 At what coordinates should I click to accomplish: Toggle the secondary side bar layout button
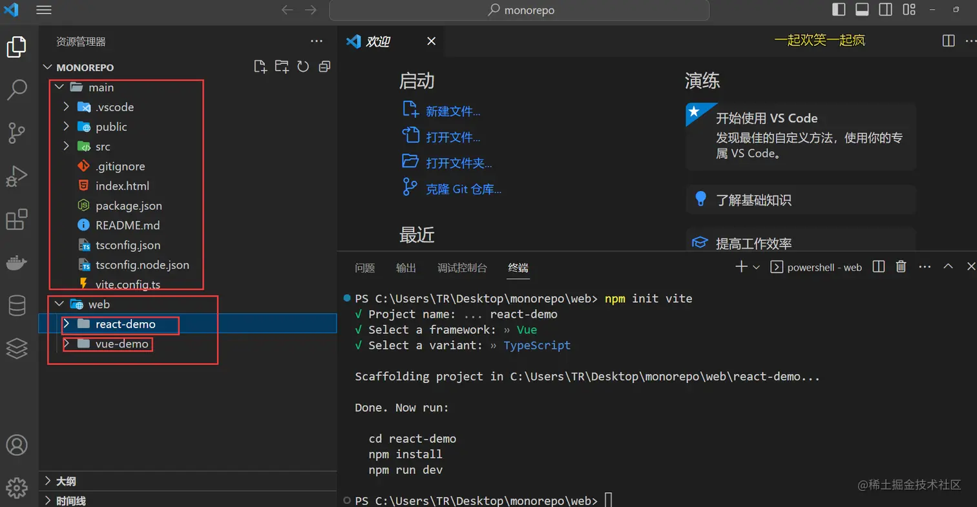pos(885,10)
